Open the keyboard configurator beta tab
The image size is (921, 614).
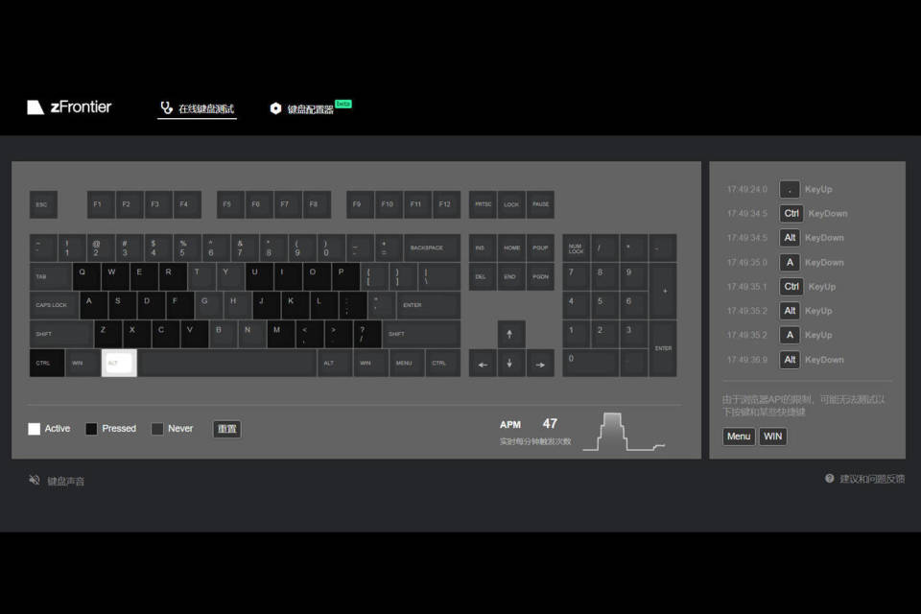pos(310,108)
